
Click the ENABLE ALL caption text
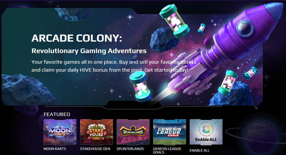[x=200, y=151]
